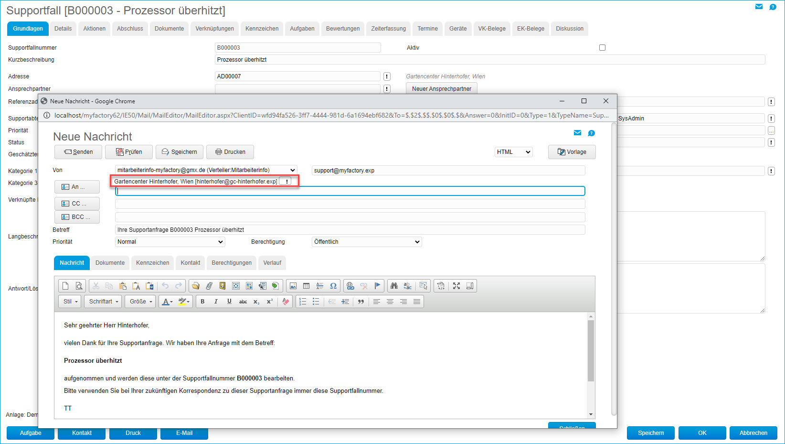Open the HTML format dropdown
Viewport: 785px width, 444px height.
click(x=514, y=152)
